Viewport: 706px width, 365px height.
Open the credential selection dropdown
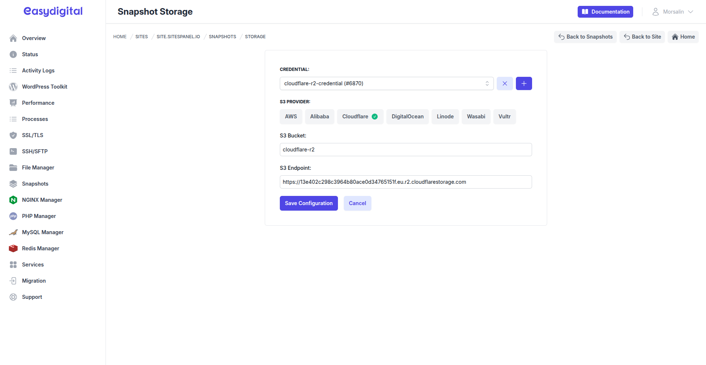386,83
